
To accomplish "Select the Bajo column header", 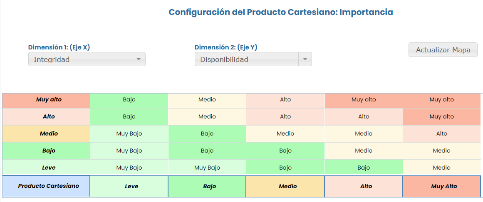I will pyautogui.click(x=207, y=187).
